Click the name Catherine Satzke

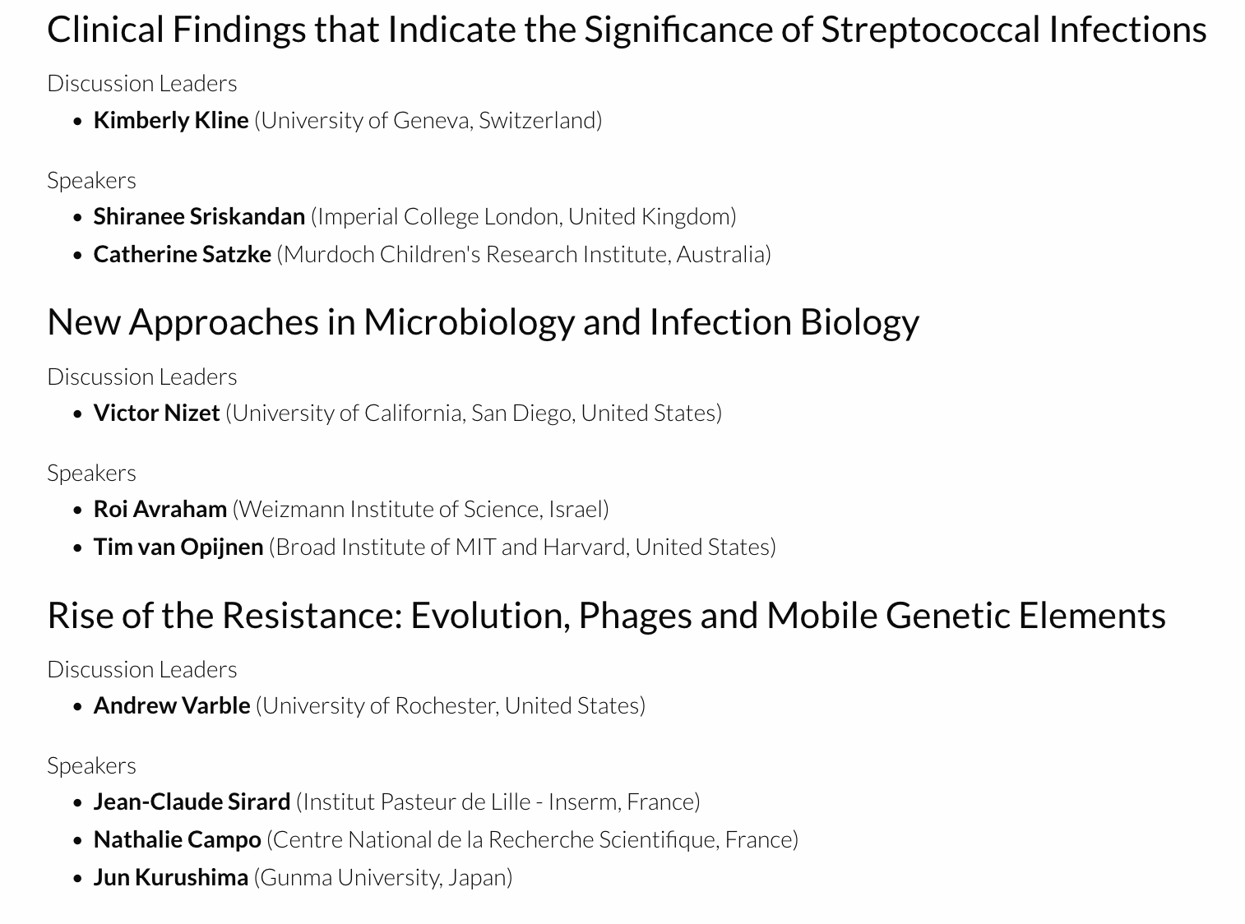click(x=182, y=254)
